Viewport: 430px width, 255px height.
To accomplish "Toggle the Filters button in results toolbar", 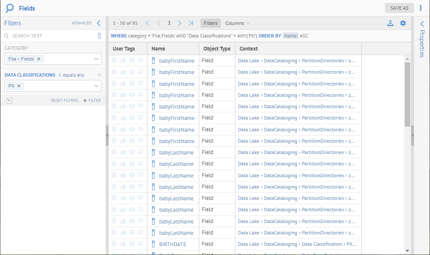I will click(211, 23).
